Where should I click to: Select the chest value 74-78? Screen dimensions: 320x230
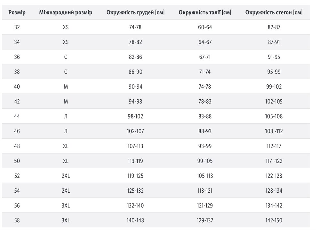135,27
